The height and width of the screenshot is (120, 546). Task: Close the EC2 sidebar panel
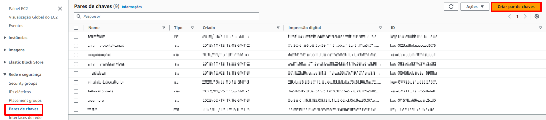60,9
